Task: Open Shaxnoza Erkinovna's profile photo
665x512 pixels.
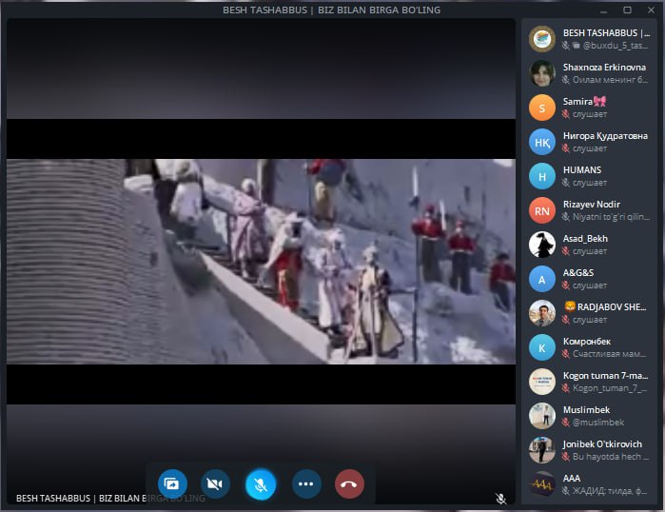Action: click(x=542, y=73)
